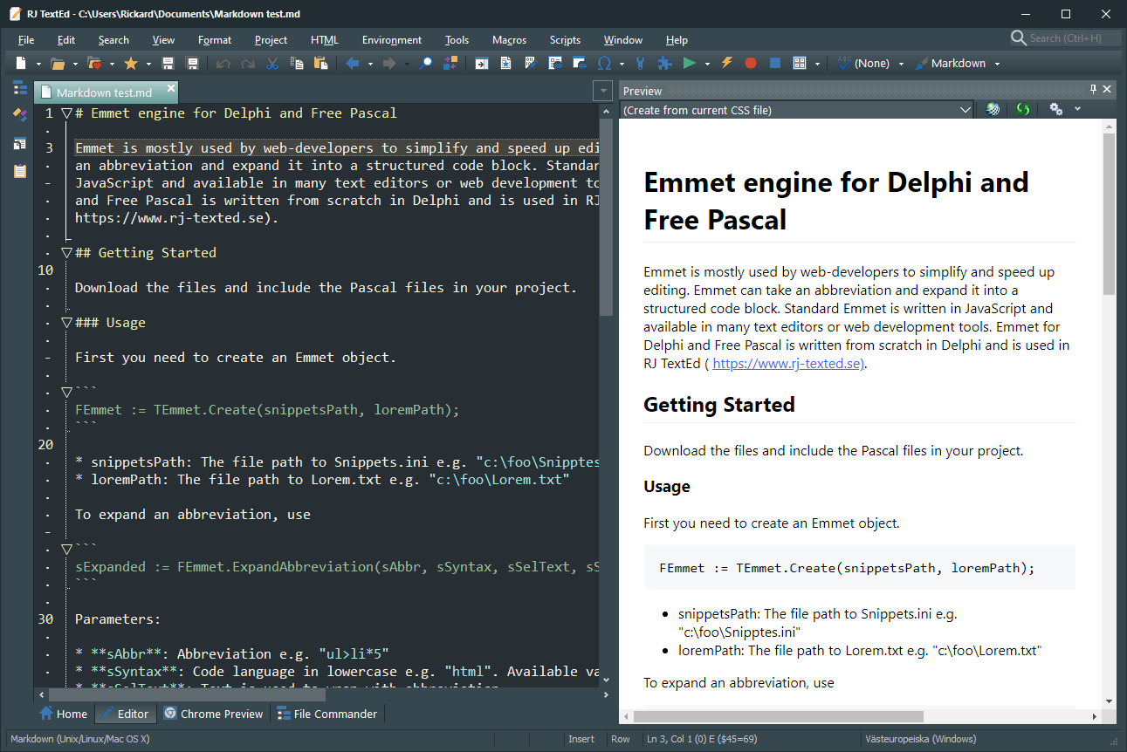Click the blue wrench tools icon
The height and width of the screenshot is (752, 1127).
[x=641, y=63]
